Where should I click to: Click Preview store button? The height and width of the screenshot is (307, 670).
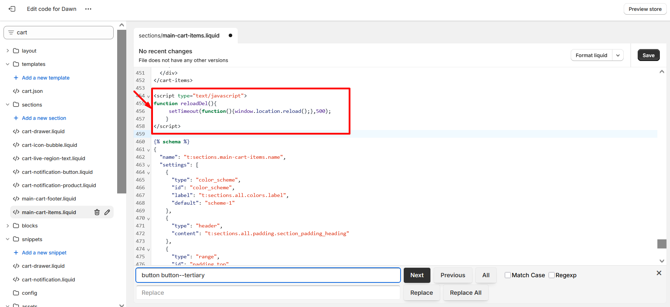tap(645, 9)
